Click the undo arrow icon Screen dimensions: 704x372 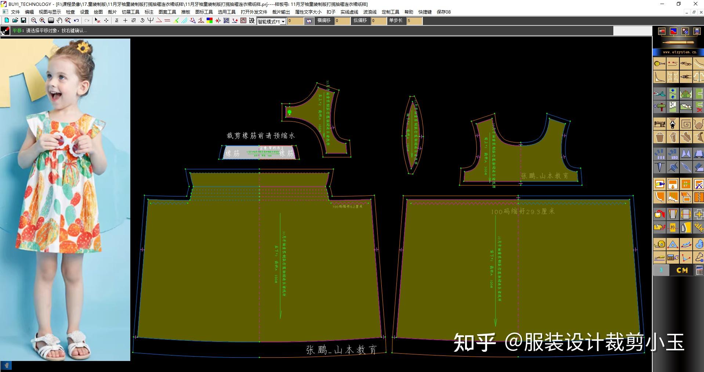(76, 20)
